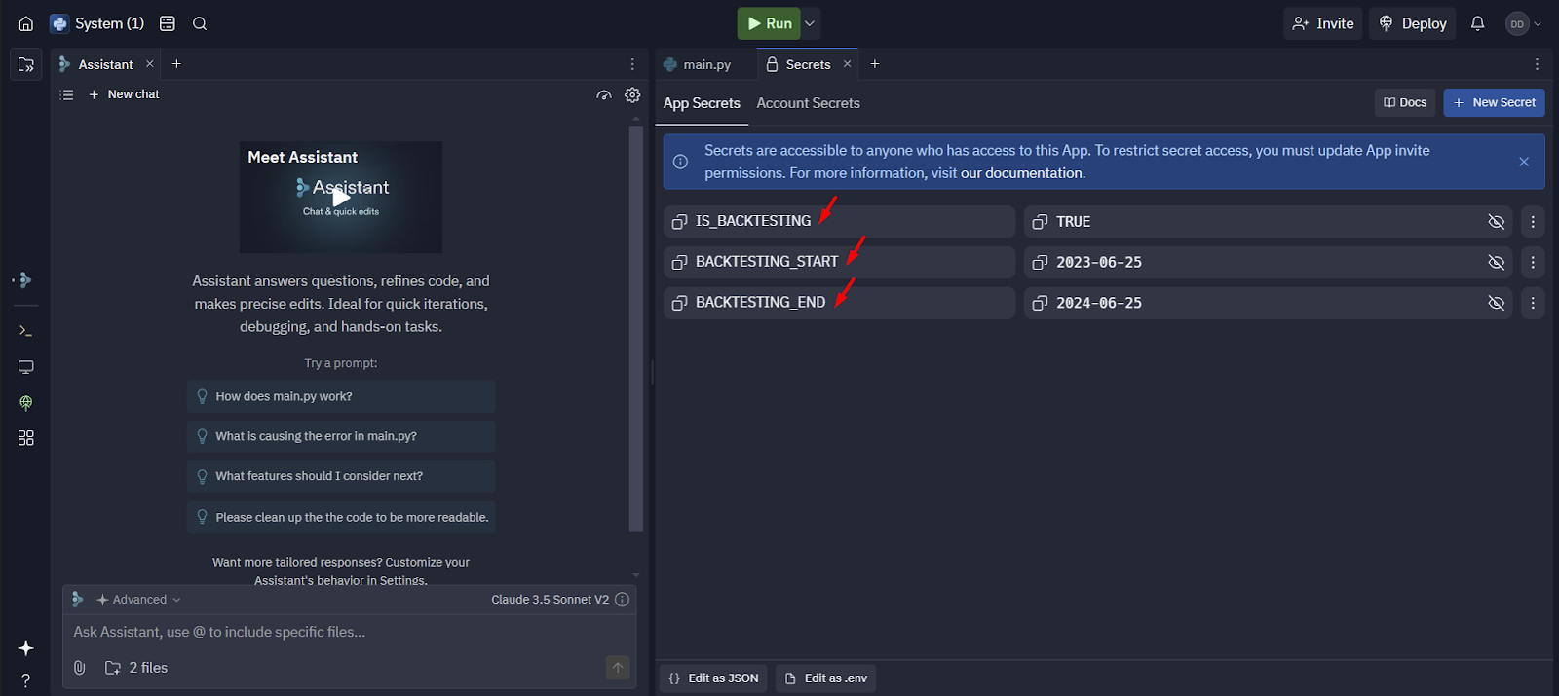Image resolution: width=1559 pixels, height=696 pixels.
Task: Open the Webview monitor sidebar icon
Action: pos(26,367)
